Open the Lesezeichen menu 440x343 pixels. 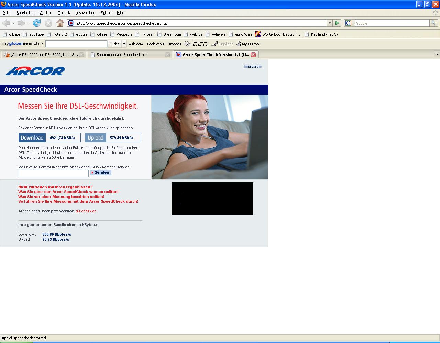point(85,13)
